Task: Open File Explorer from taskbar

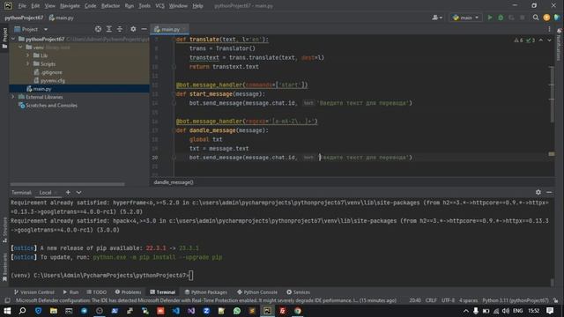Action: coord(54,311)
